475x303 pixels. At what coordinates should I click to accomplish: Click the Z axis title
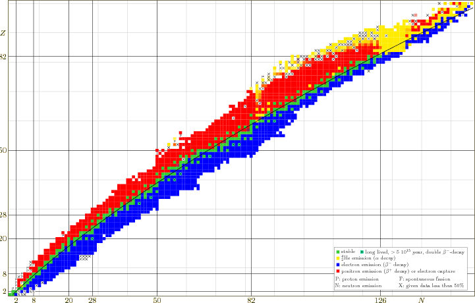pos(3,33)
